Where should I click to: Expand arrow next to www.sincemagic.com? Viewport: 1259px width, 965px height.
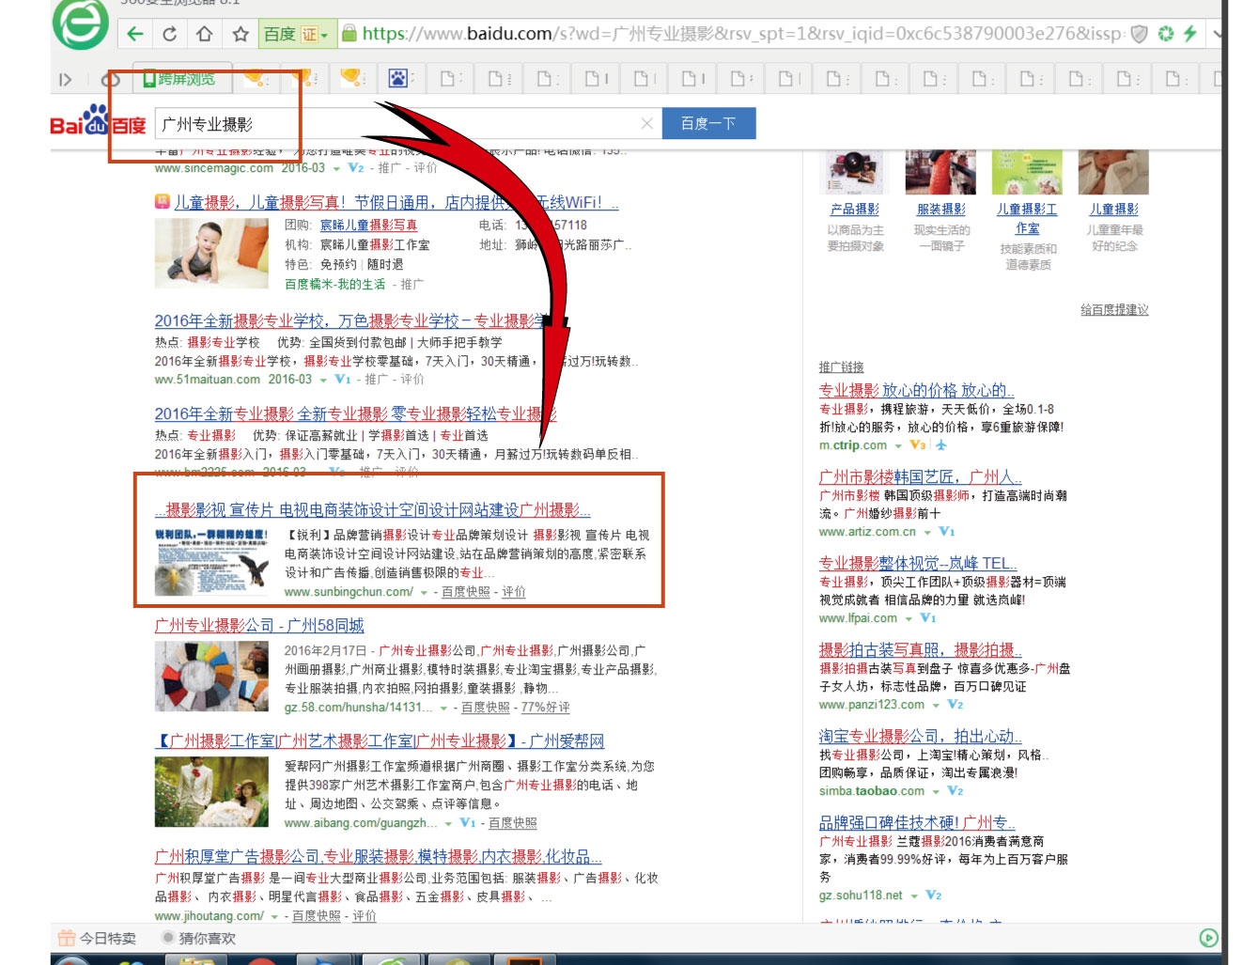336,169
